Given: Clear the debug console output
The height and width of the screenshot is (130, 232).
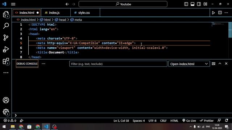Looking at the screenshot, I should coord(214,64).
